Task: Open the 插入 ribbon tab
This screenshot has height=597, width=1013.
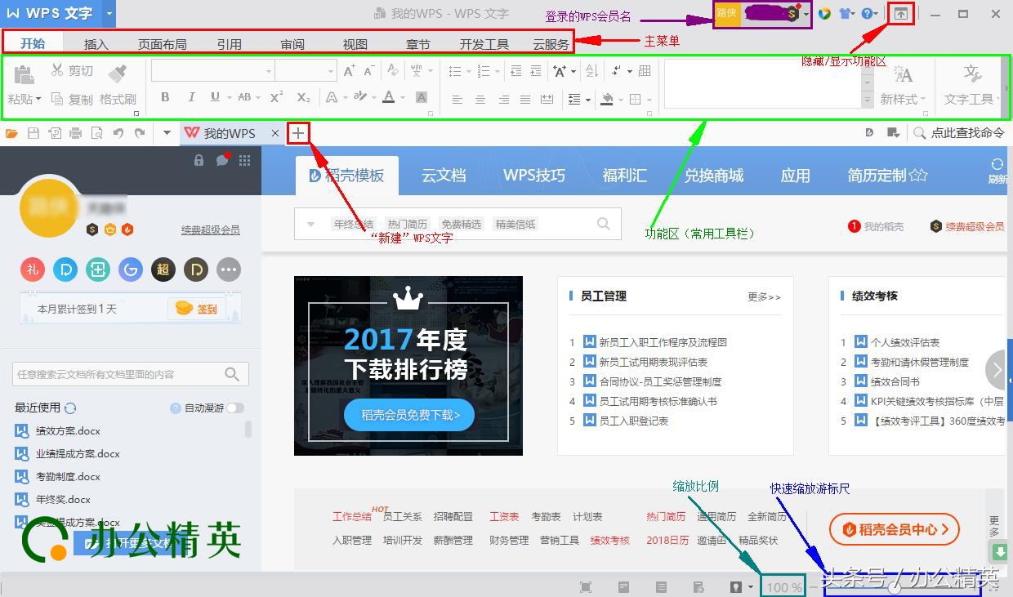Action: (96, 44)
